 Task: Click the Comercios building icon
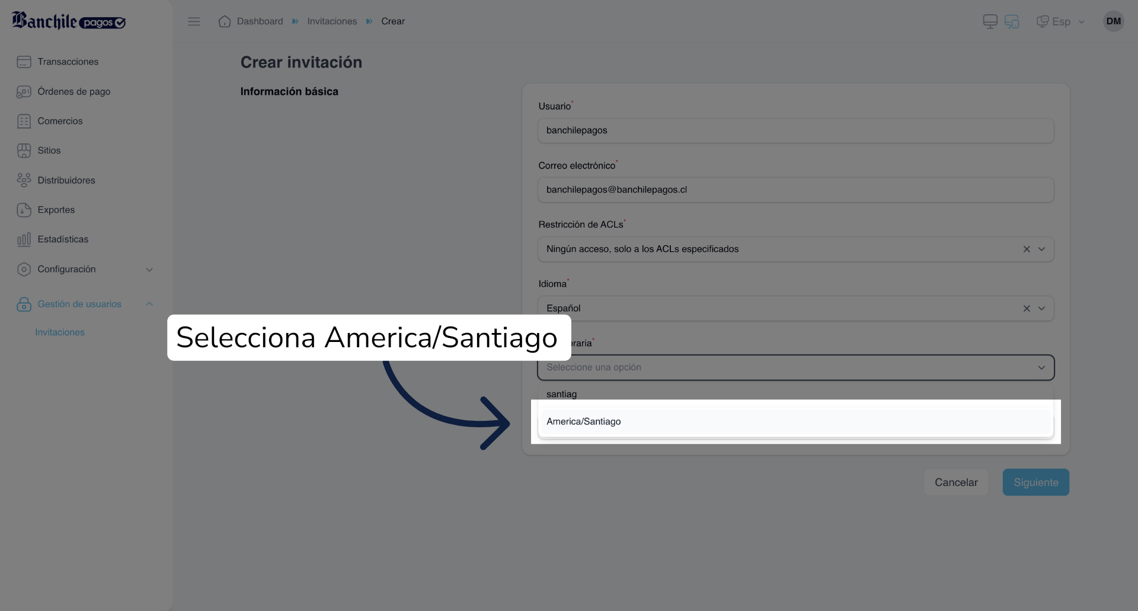pyautogui.click(x=24, y=121)
